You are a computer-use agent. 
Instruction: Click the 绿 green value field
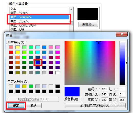coord(122,94)
